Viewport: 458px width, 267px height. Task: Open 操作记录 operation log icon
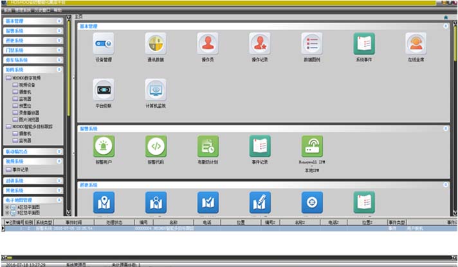[259, 44]
